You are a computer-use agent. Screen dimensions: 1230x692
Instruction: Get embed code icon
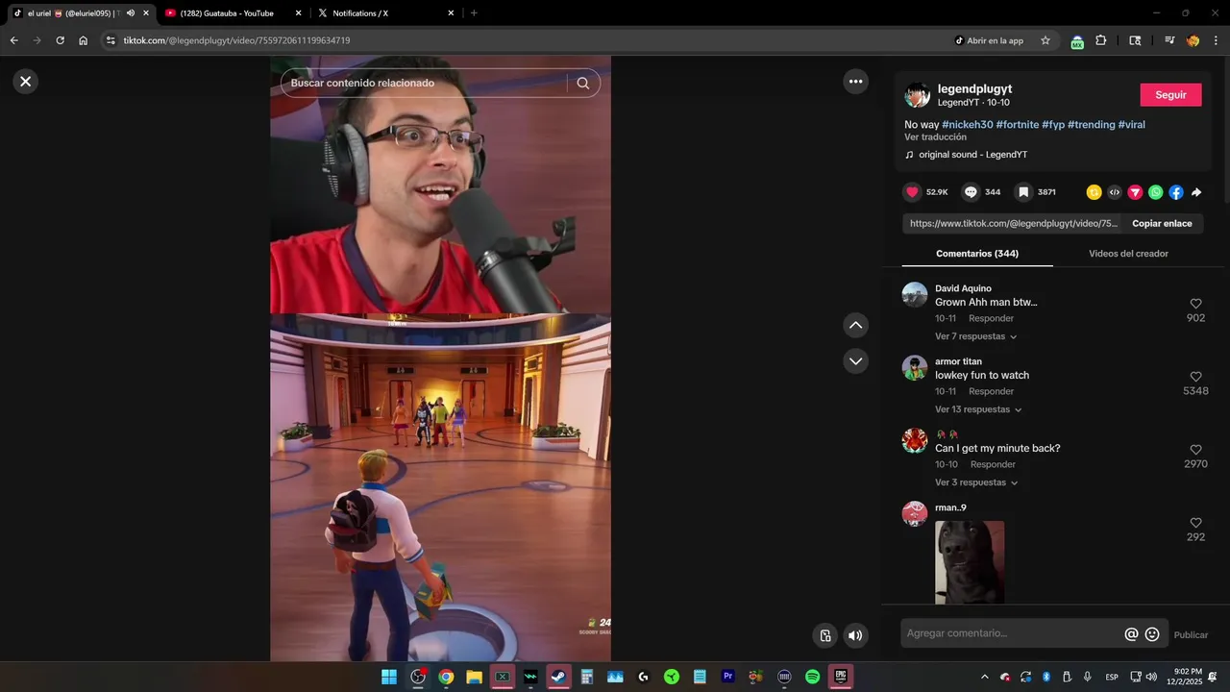pyautogui.click(x=1115, y=192)
